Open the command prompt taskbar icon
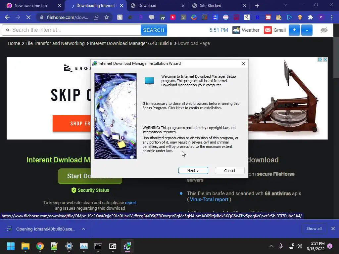Viewport: 339px width, 254px height. click(98, 246)
